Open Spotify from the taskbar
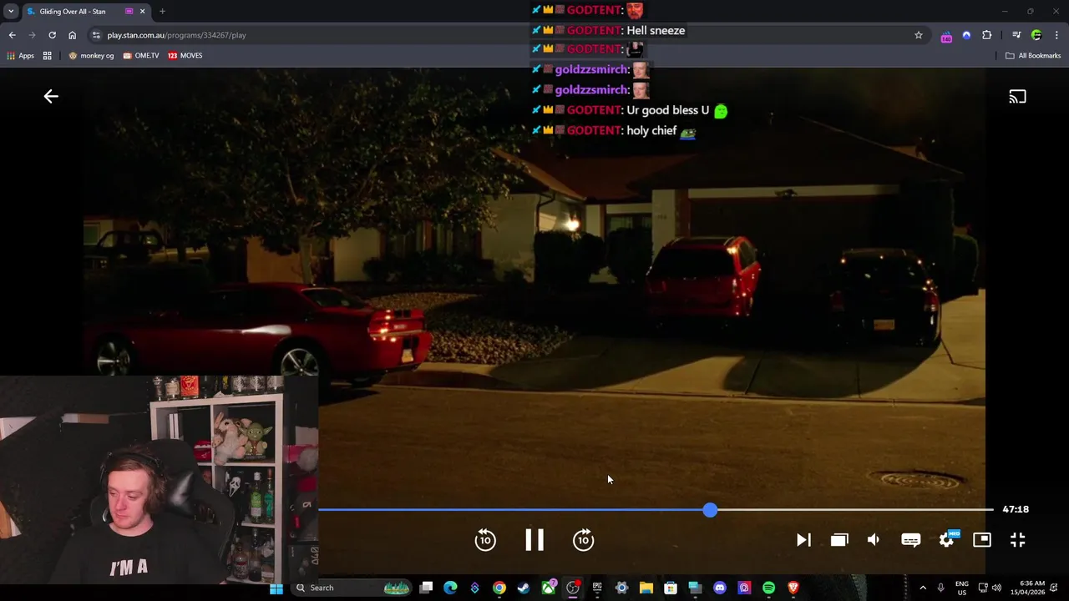 (x=768, y=588)
